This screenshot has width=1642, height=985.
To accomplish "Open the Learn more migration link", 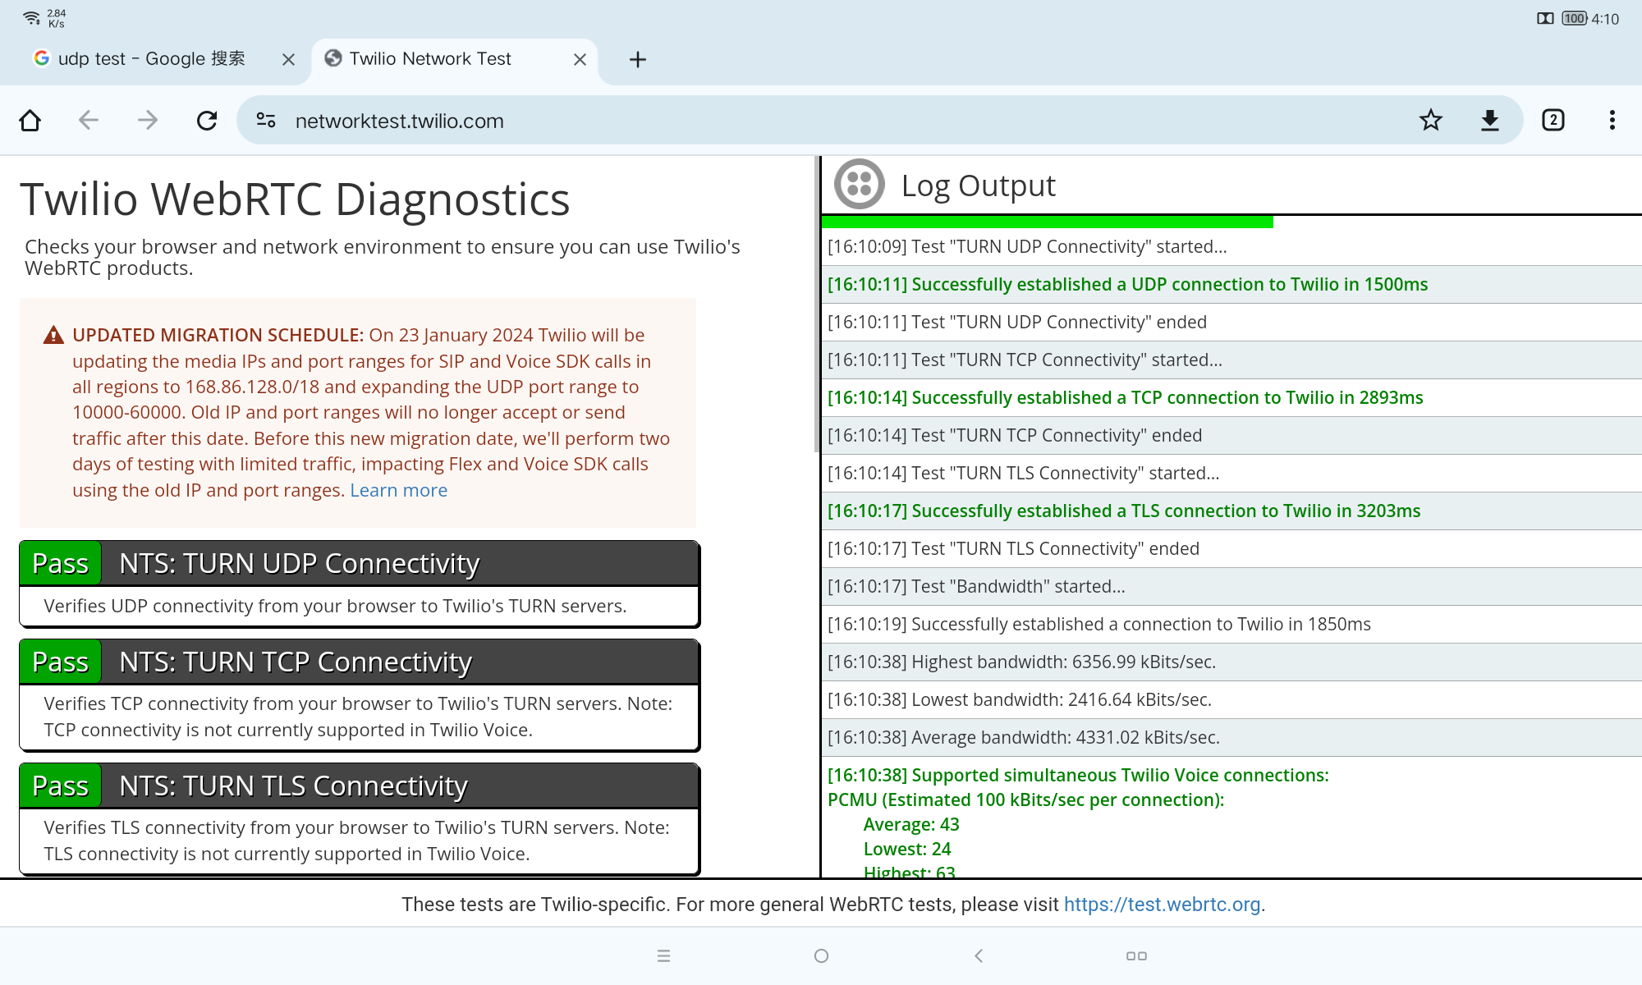I will (398, 490).
